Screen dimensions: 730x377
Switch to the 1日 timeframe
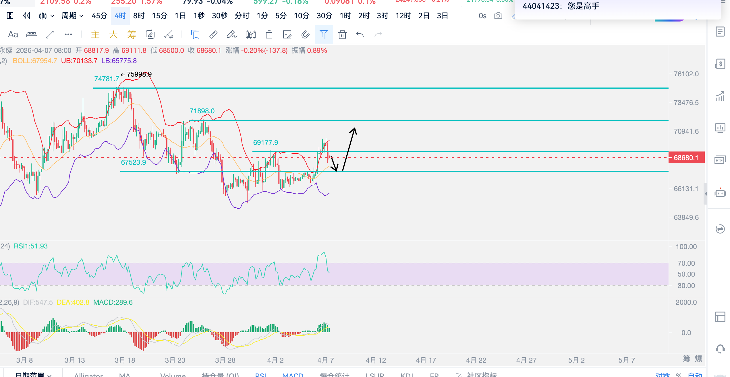180,16
